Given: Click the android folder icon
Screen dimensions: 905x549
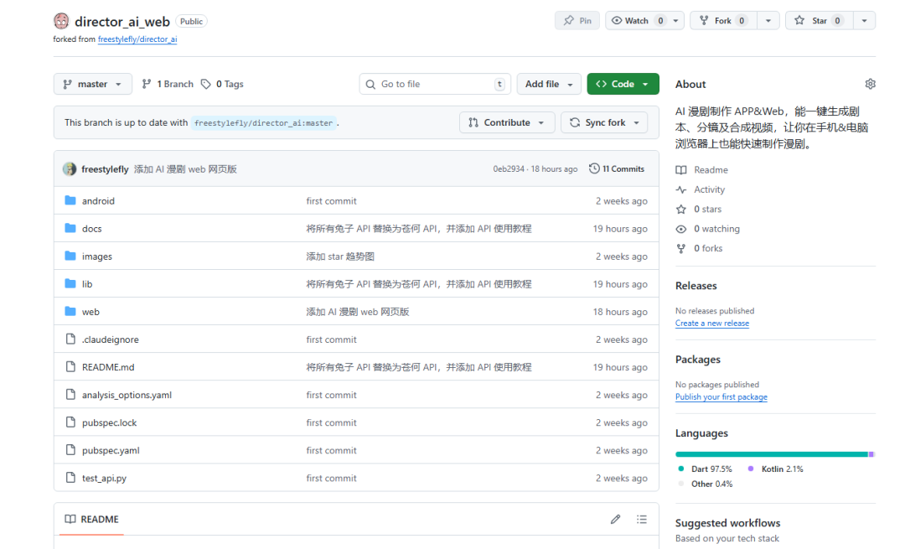Looking at the screenshot, I should 70,200.
